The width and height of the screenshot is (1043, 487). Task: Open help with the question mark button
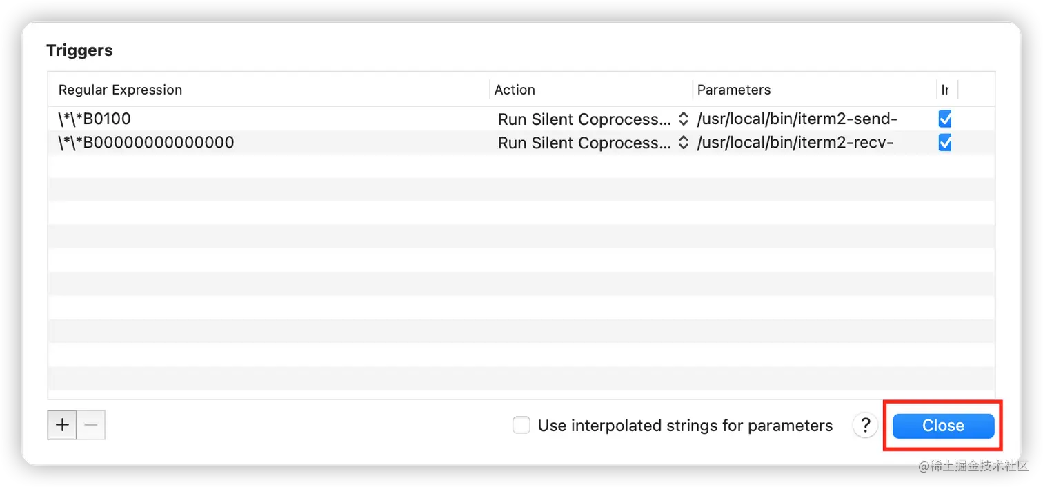[x=865, y=426]
